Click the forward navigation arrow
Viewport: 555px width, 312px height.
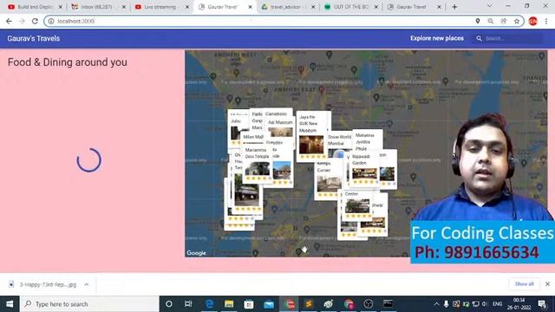click(22, 21)
